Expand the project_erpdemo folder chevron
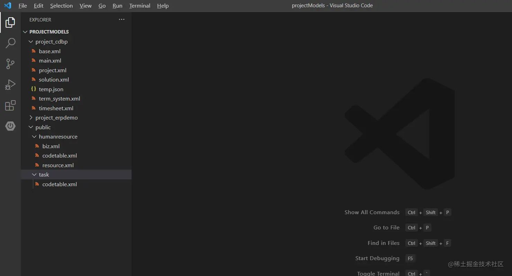 (31, 117)
